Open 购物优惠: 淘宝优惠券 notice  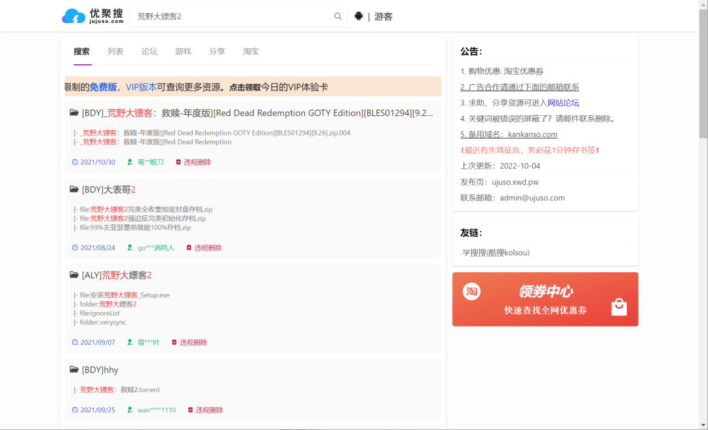pos(501,71)
